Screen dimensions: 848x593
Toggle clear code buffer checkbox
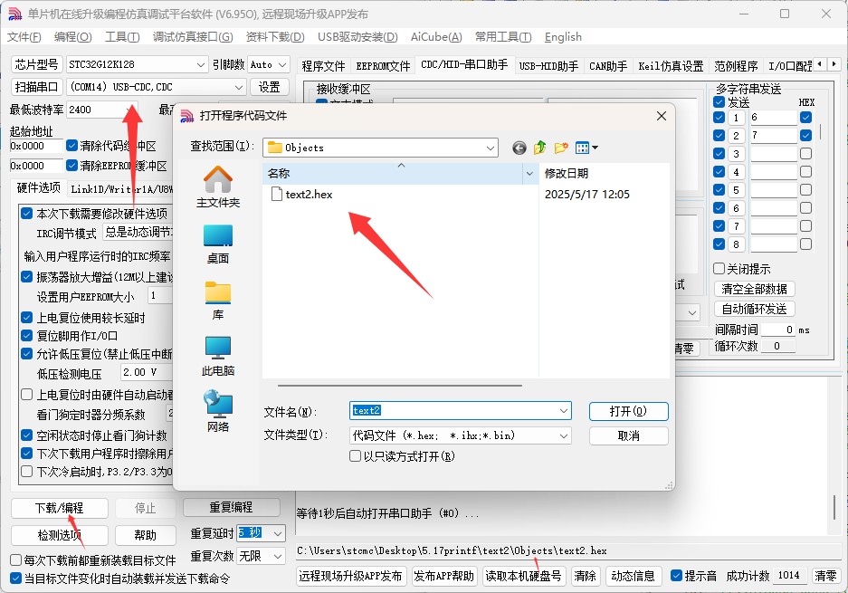tap(71, 146)
